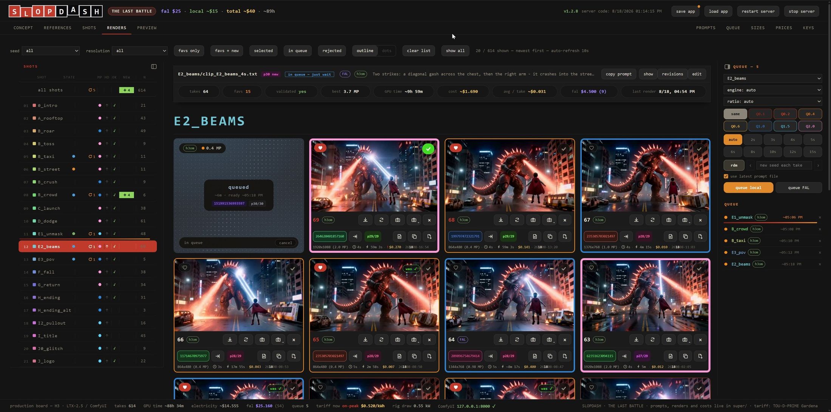831x412 pixels.
Task: Open the Concept tab
Action: pyautogui.click(x=23, y=28)
